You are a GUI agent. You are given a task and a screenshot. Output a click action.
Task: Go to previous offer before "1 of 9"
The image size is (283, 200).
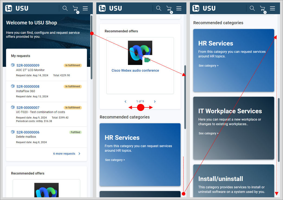[x=125, y=101]
